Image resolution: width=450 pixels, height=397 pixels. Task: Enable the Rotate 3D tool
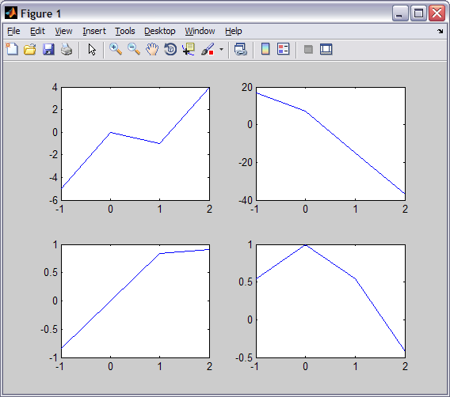(x=170, y=49)
